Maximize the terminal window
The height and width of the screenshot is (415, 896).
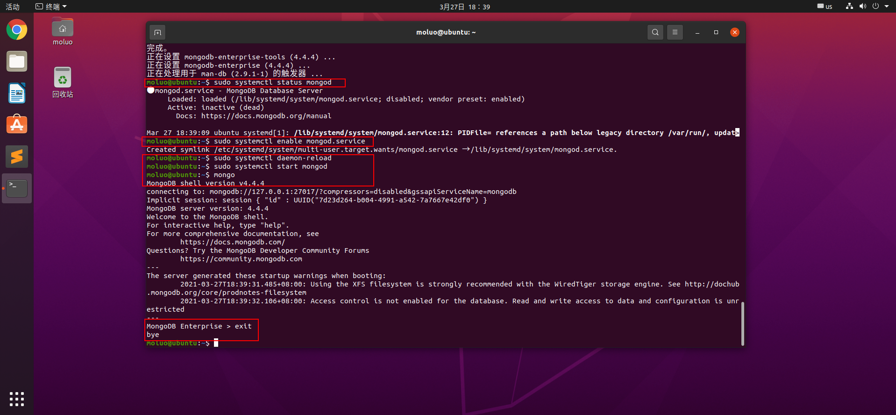pos(716,32)
